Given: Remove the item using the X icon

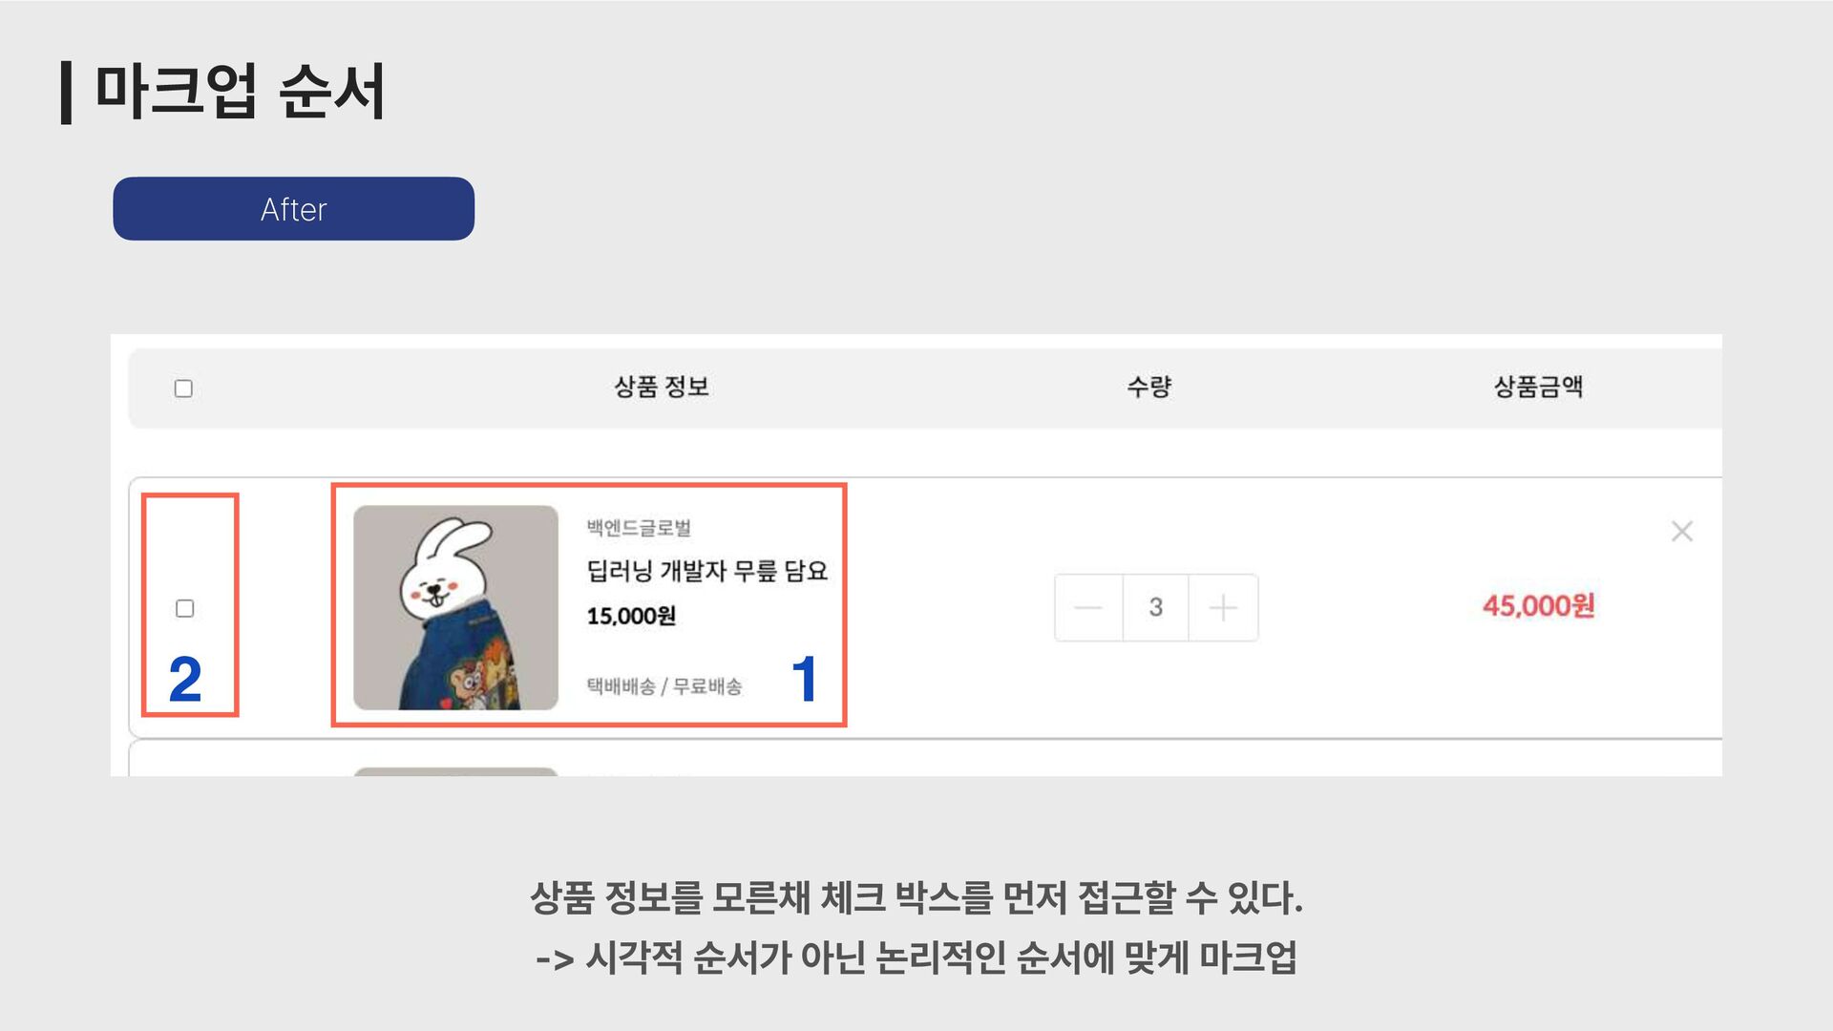Looking at the screenshot, I should coord(1682,531).
